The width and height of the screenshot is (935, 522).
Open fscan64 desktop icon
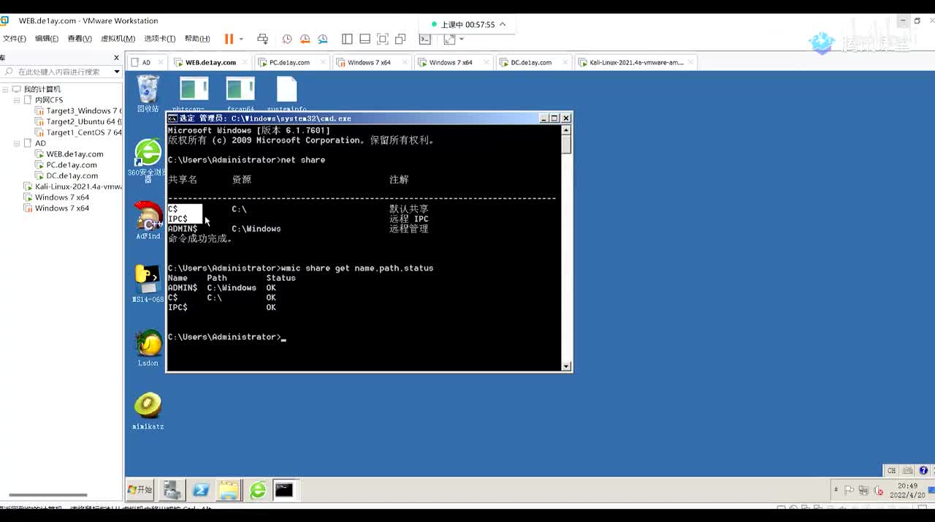[x=240, y=94]
